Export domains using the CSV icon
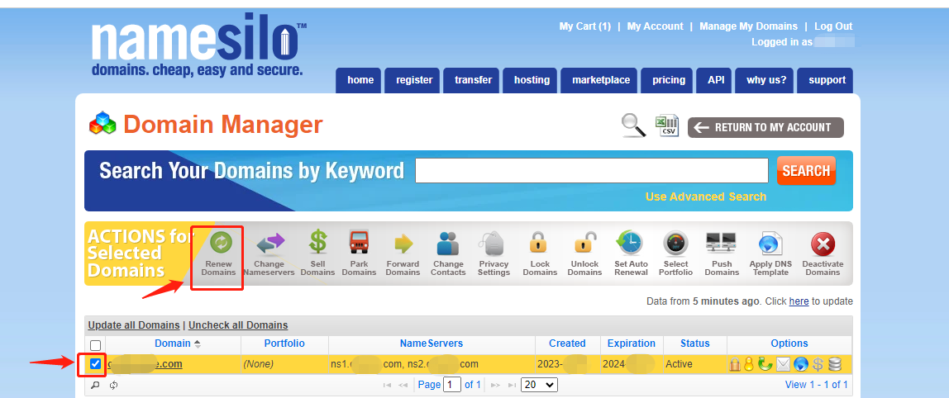Screen dimensions: 949x398 tap(666, 126)
